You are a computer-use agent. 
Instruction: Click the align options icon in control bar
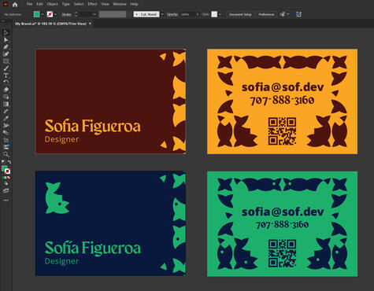pos(283,14)
